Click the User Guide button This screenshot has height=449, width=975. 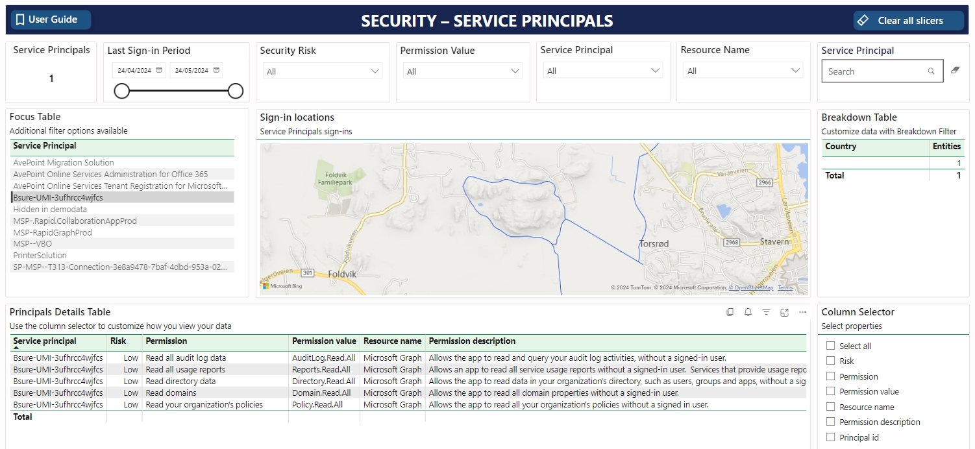pyautogui.click(x=48, y=20)
